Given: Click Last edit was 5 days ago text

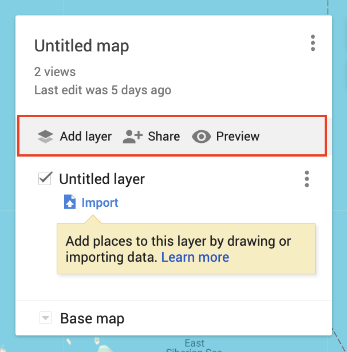Looking at the screenshot, I should point(102,90).
